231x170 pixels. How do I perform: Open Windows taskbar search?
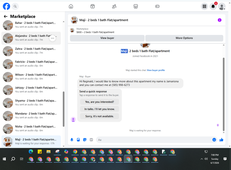(13, 159)
